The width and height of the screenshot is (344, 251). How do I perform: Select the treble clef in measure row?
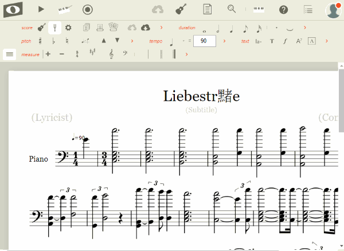111,54
